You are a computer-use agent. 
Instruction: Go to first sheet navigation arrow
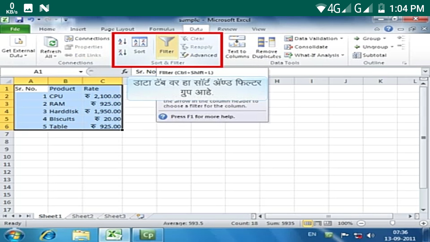tap(5, 216)
